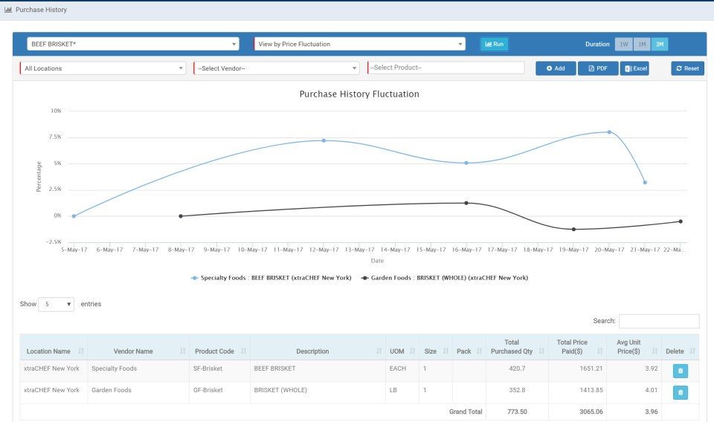The height and width of the screenshot is (422, 714).
Task: Open the BEEF BRISKET* product dropdown
Action: click(x=133, y=44)
